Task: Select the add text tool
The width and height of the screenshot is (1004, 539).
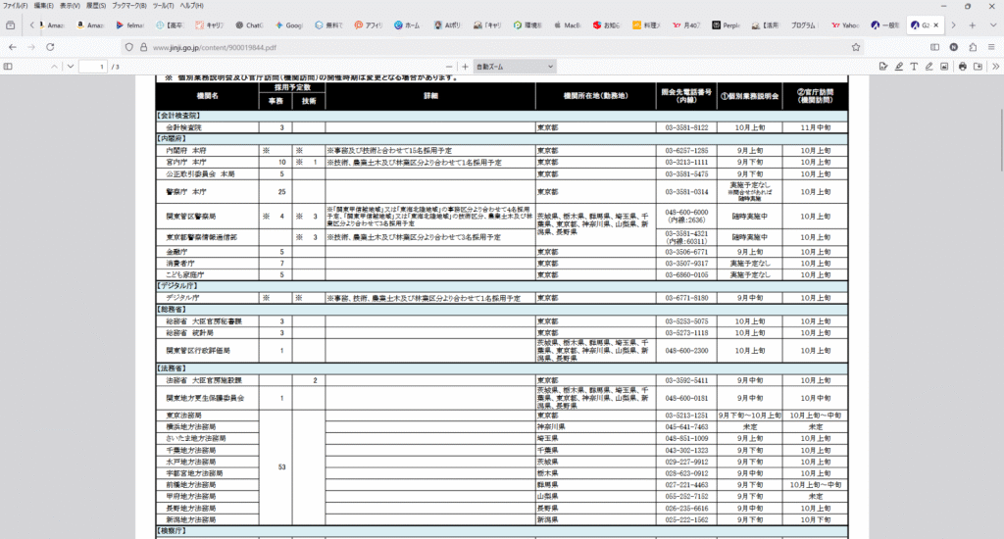Action: [914, 67]
